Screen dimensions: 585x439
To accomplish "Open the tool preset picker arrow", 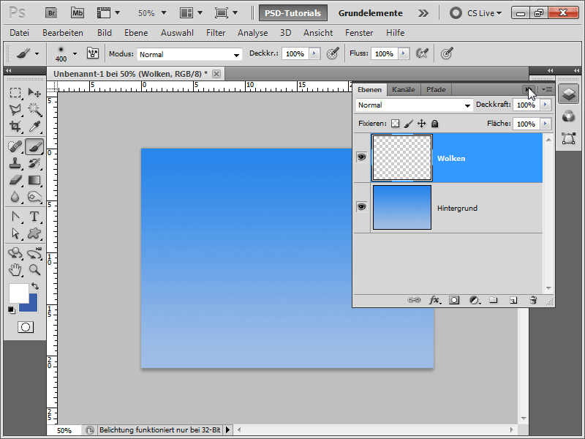I will [37, 53].
